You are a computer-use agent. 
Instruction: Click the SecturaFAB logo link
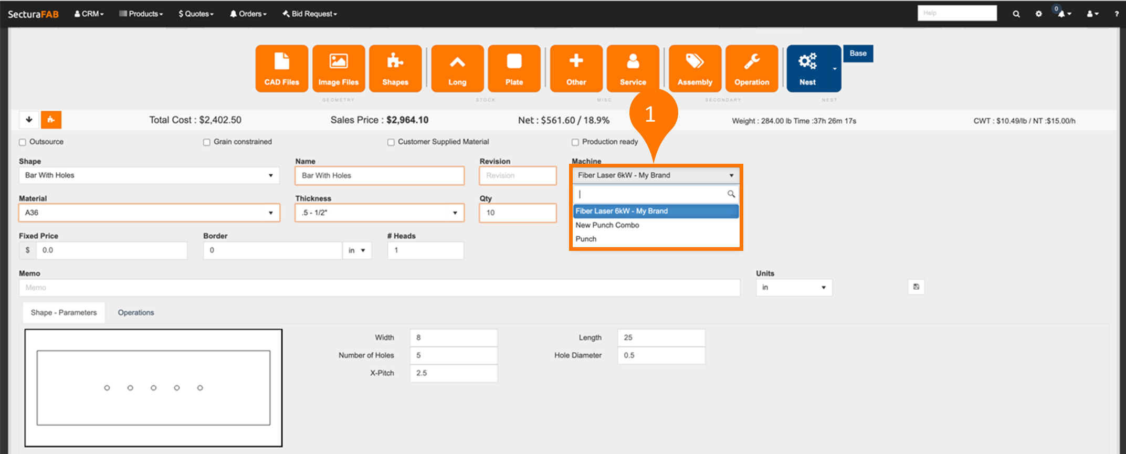pos(33,14)
